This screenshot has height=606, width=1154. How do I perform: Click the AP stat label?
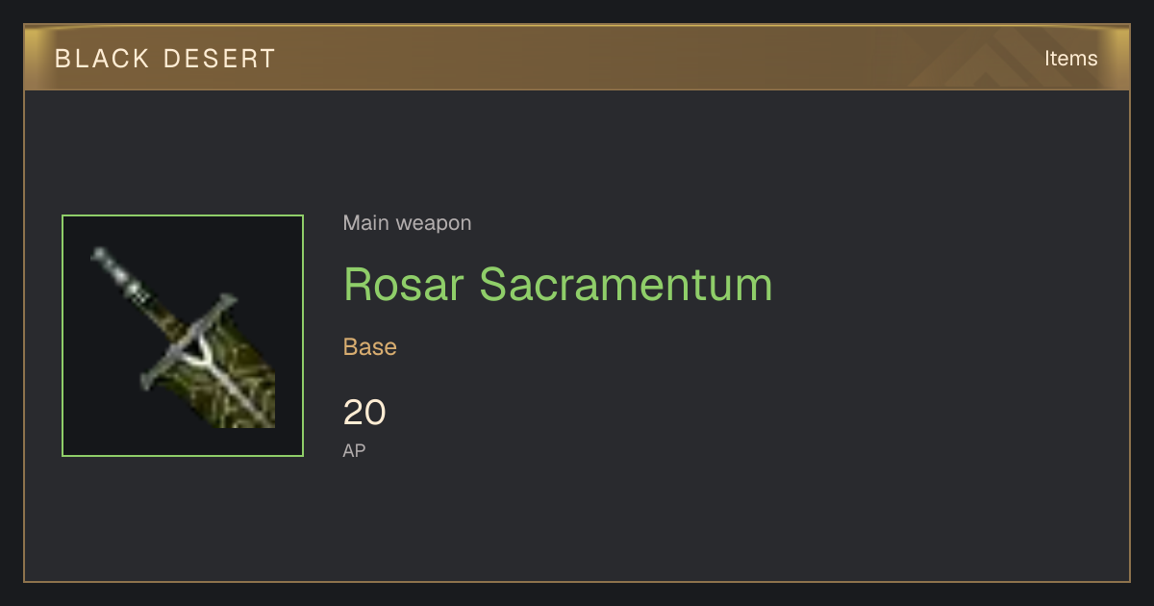(354, 450)
